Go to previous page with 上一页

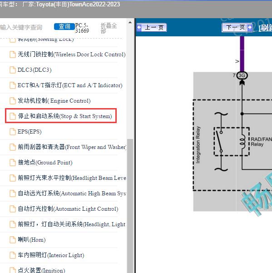click(152, 28)
